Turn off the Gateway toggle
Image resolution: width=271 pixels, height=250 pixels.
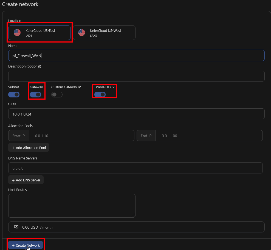point(36,94)
